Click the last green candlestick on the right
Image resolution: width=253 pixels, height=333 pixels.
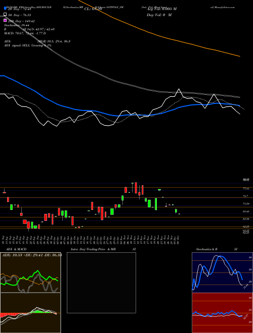click(x=179, y=214)
